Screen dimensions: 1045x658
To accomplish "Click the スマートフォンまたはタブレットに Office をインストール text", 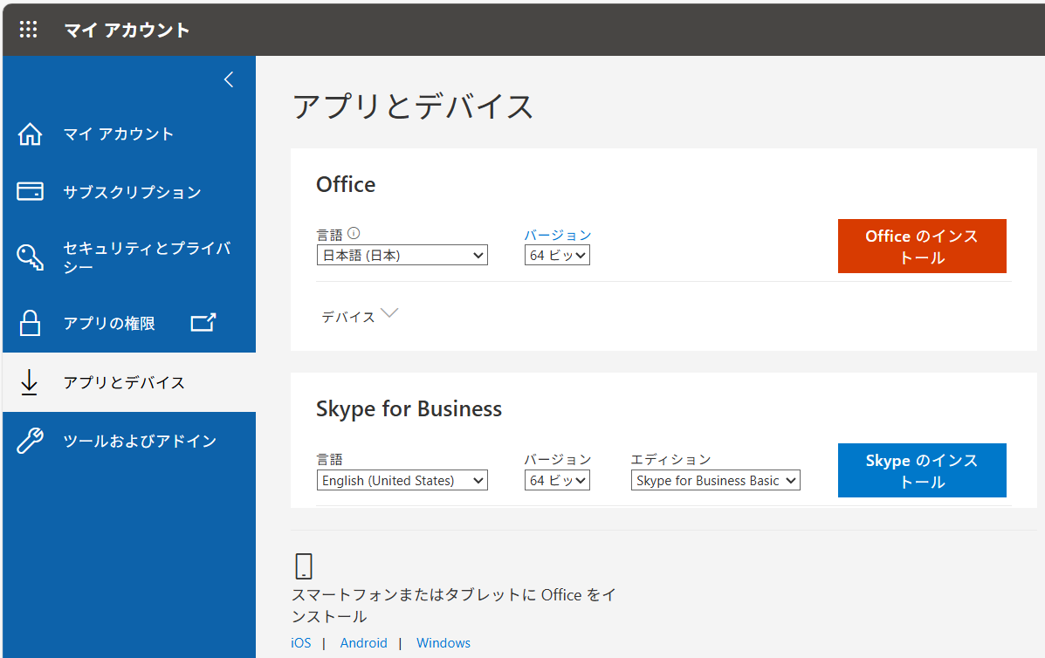I will pos(453,606).
